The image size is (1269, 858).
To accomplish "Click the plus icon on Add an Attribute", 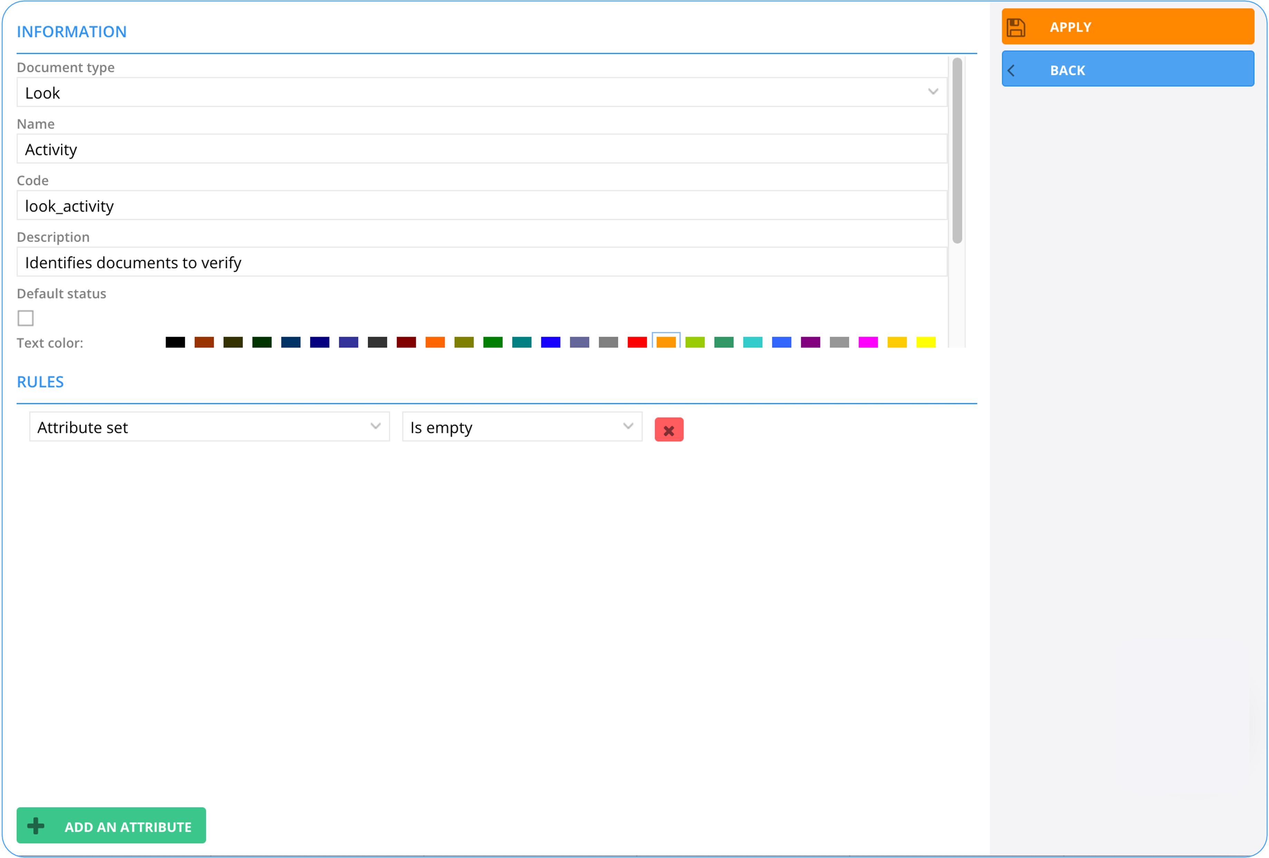I will 36,826.
